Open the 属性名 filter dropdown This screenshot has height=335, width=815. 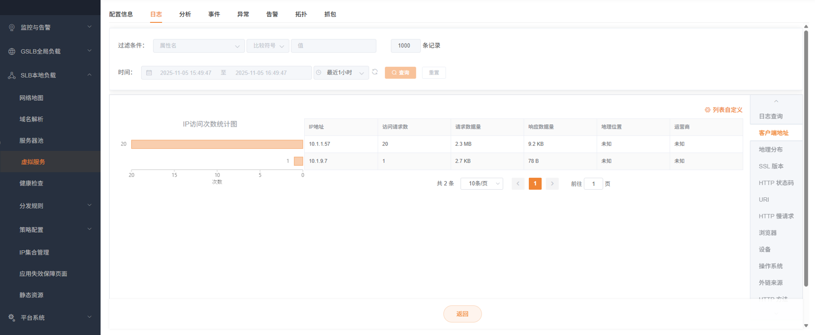coord(198,46)
